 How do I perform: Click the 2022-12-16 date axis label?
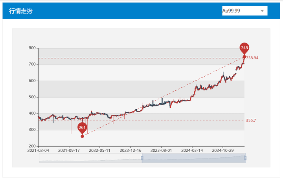(x=130, y=150)
